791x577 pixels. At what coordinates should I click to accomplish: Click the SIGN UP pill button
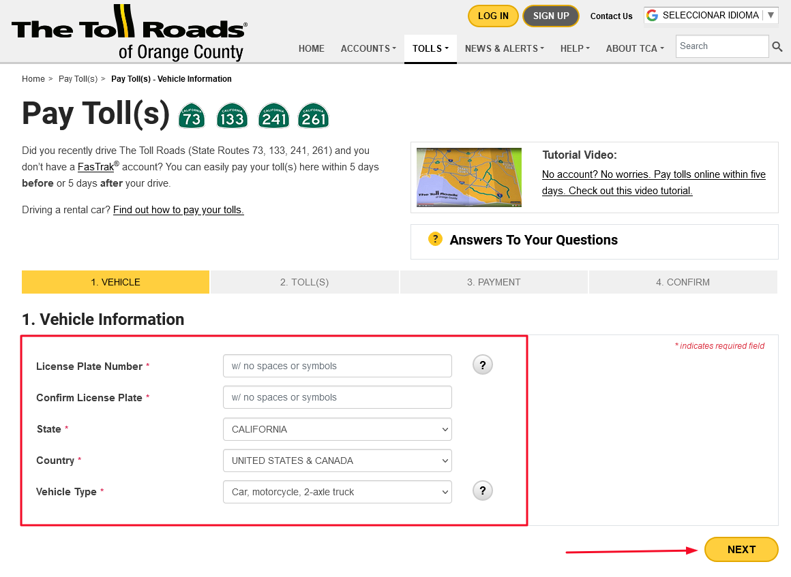[x=550, y=16]
